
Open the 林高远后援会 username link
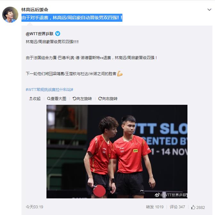[x=35, y=10]
